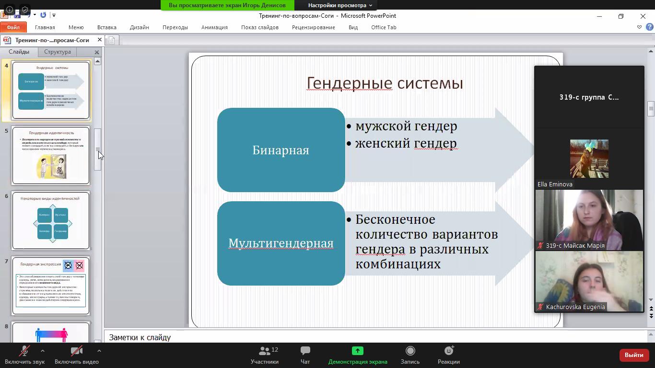The height and width of the screenshot is (368, 655).
Task: Open the Чат chat window
Action: coord(305,355)
